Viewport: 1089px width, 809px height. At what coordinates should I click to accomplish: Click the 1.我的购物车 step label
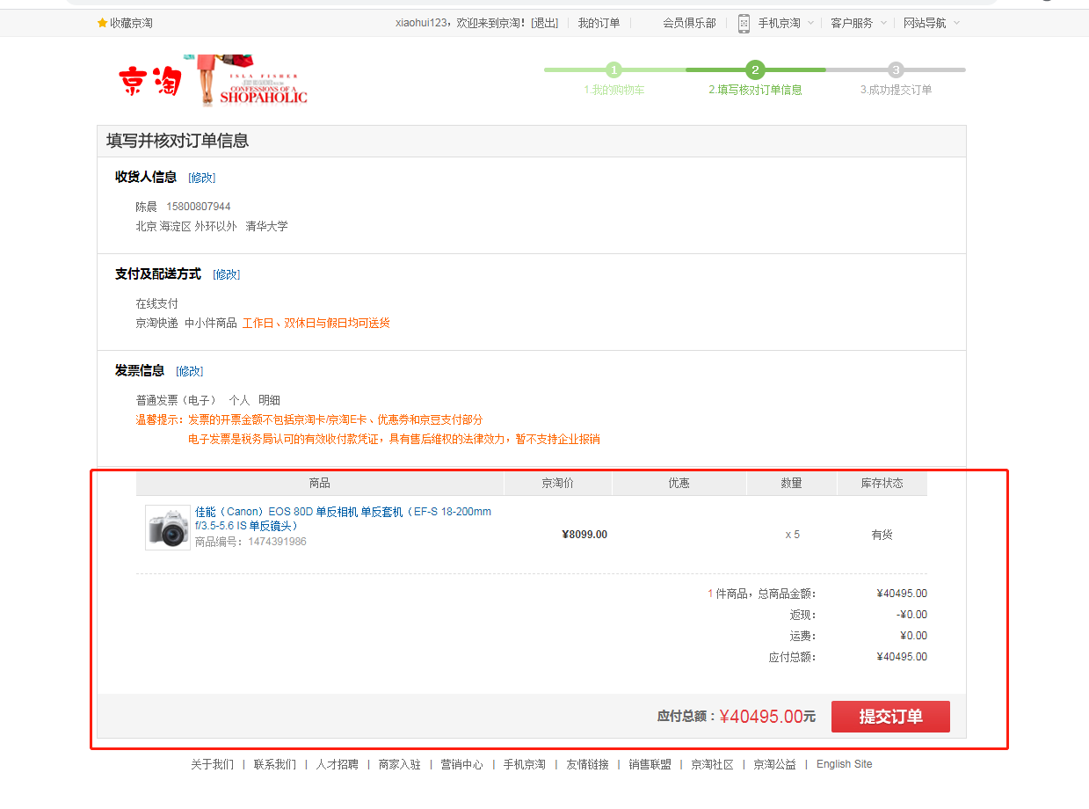[613, 90]
